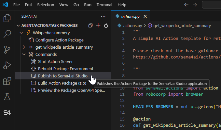Image resolution: width=221 pixels, height=130 pixels.
Task: Open the Run menu
Action: click(88, 5)
